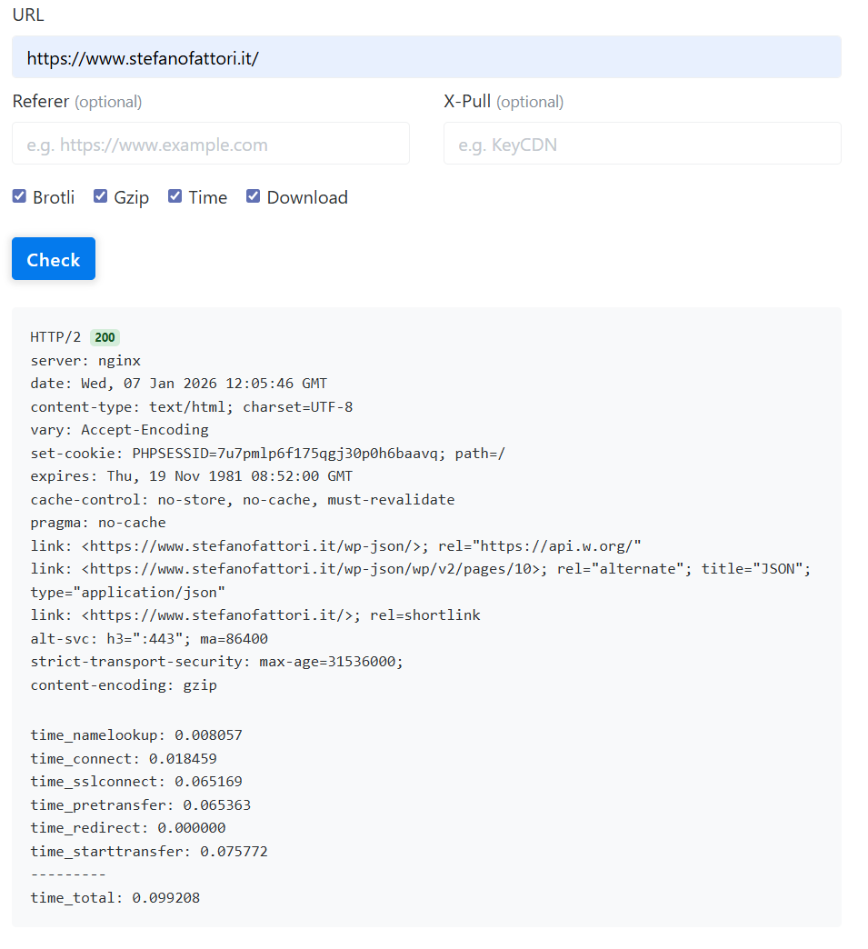Viewport: 868px width, 949px height.
Task: Untick the Download checkbox
Action: point(254,196)
